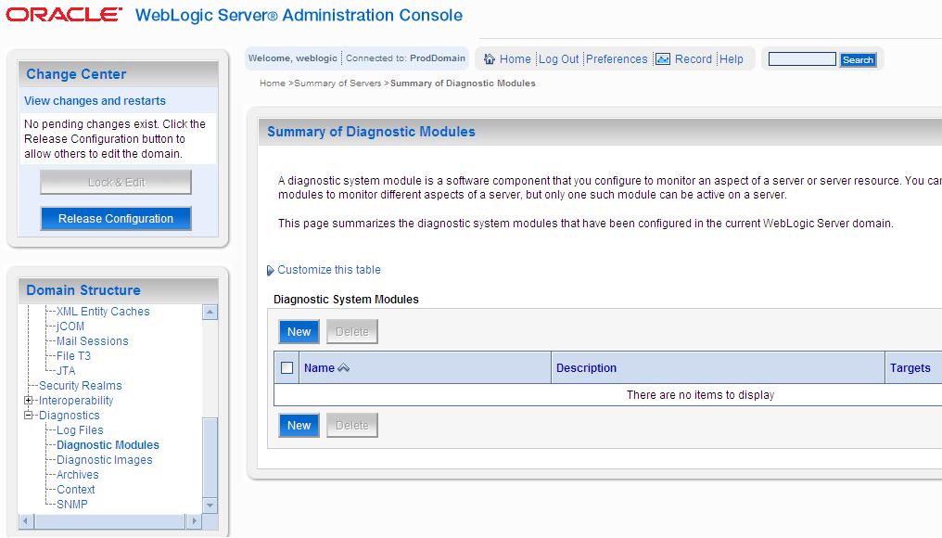Click Domain Structure scroll up arrow

210,312
